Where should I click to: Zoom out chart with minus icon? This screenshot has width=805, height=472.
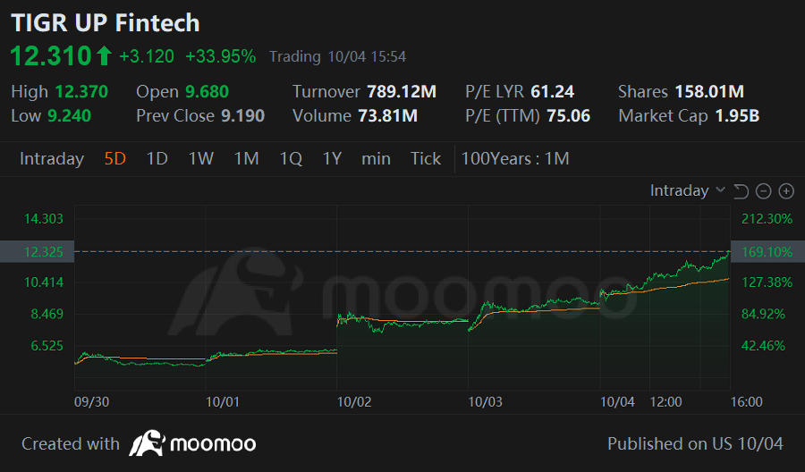click(x=764, y=191)
